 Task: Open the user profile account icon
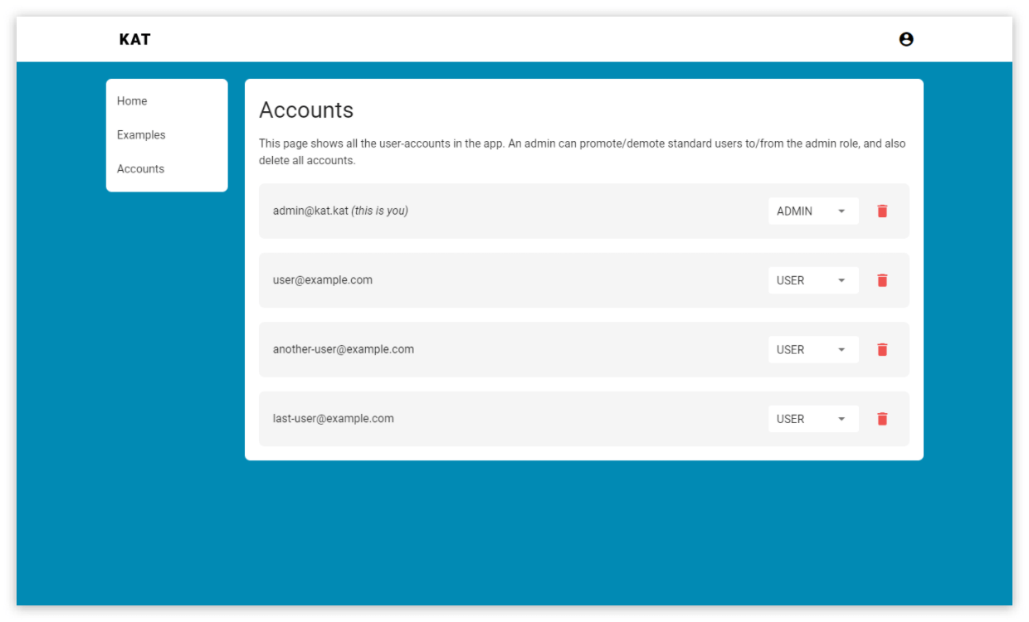(x=906, y=39)
